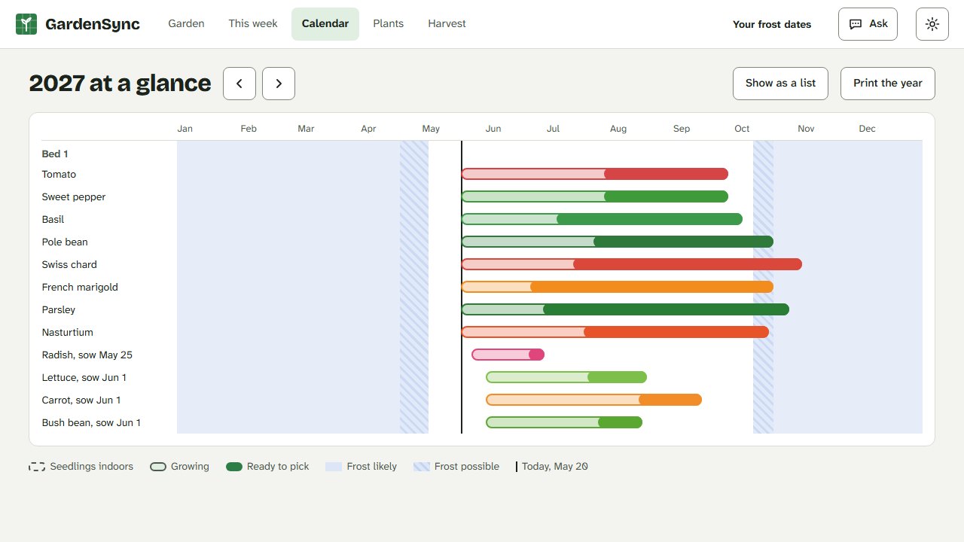Click the Growing legend outline icon
Screen dimensions: 964x542
point(158,467)
